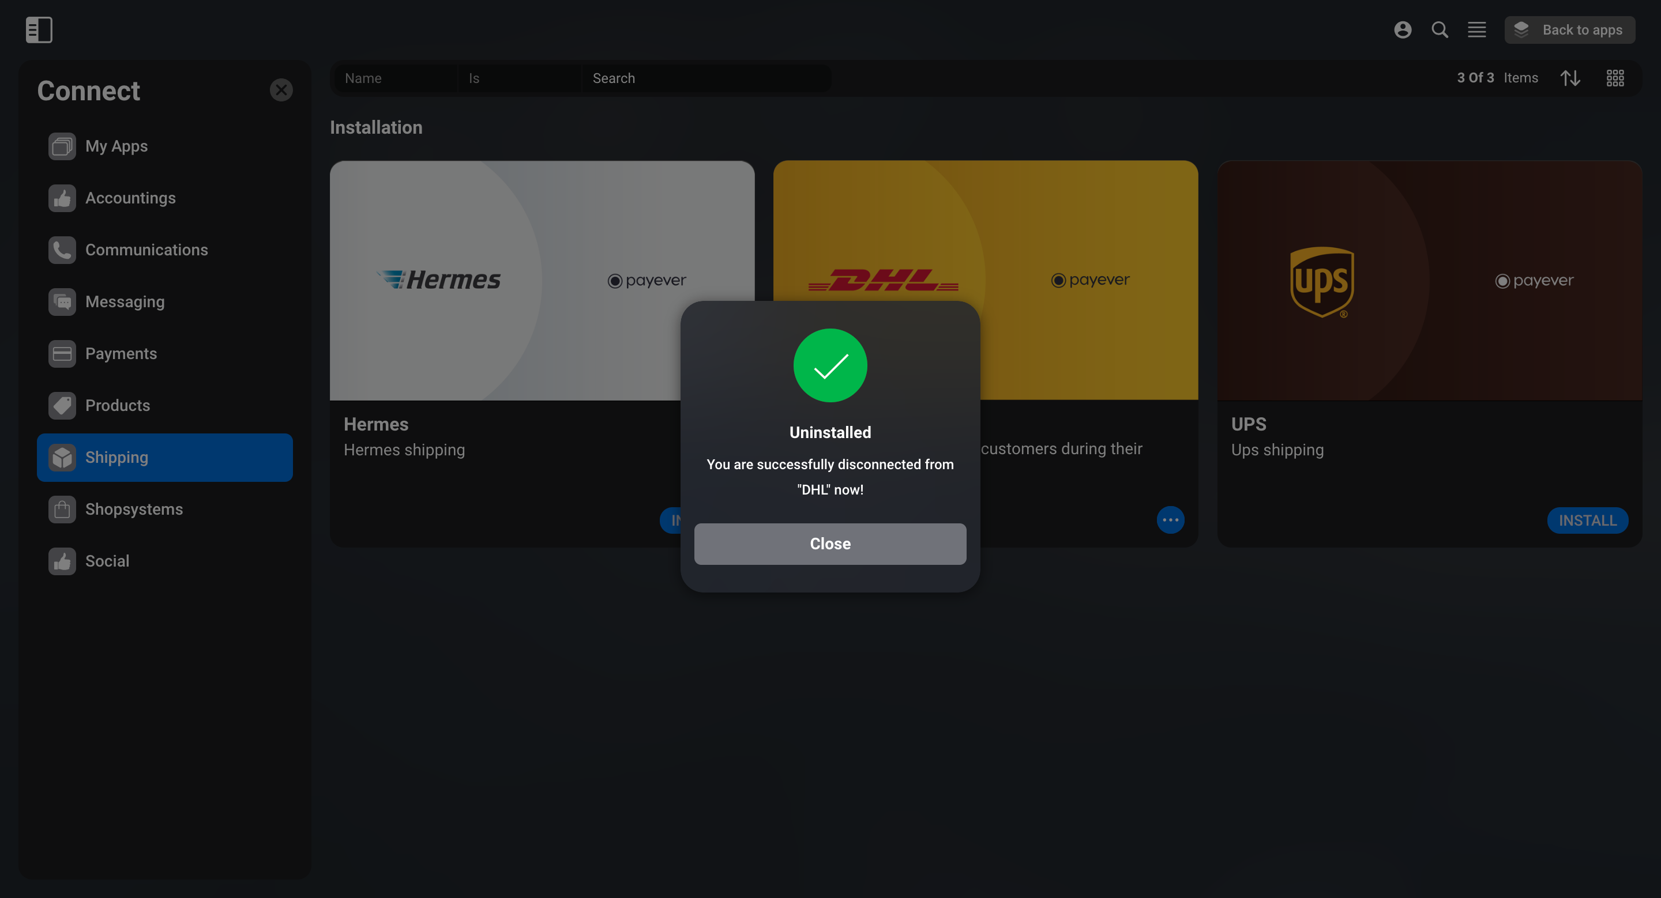Toggle the sidebar panel icon
1661x898 pixels.
(39, 29)
